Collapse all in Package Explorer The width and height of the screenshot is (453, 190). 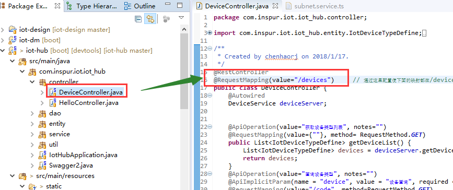click(138, 19)
